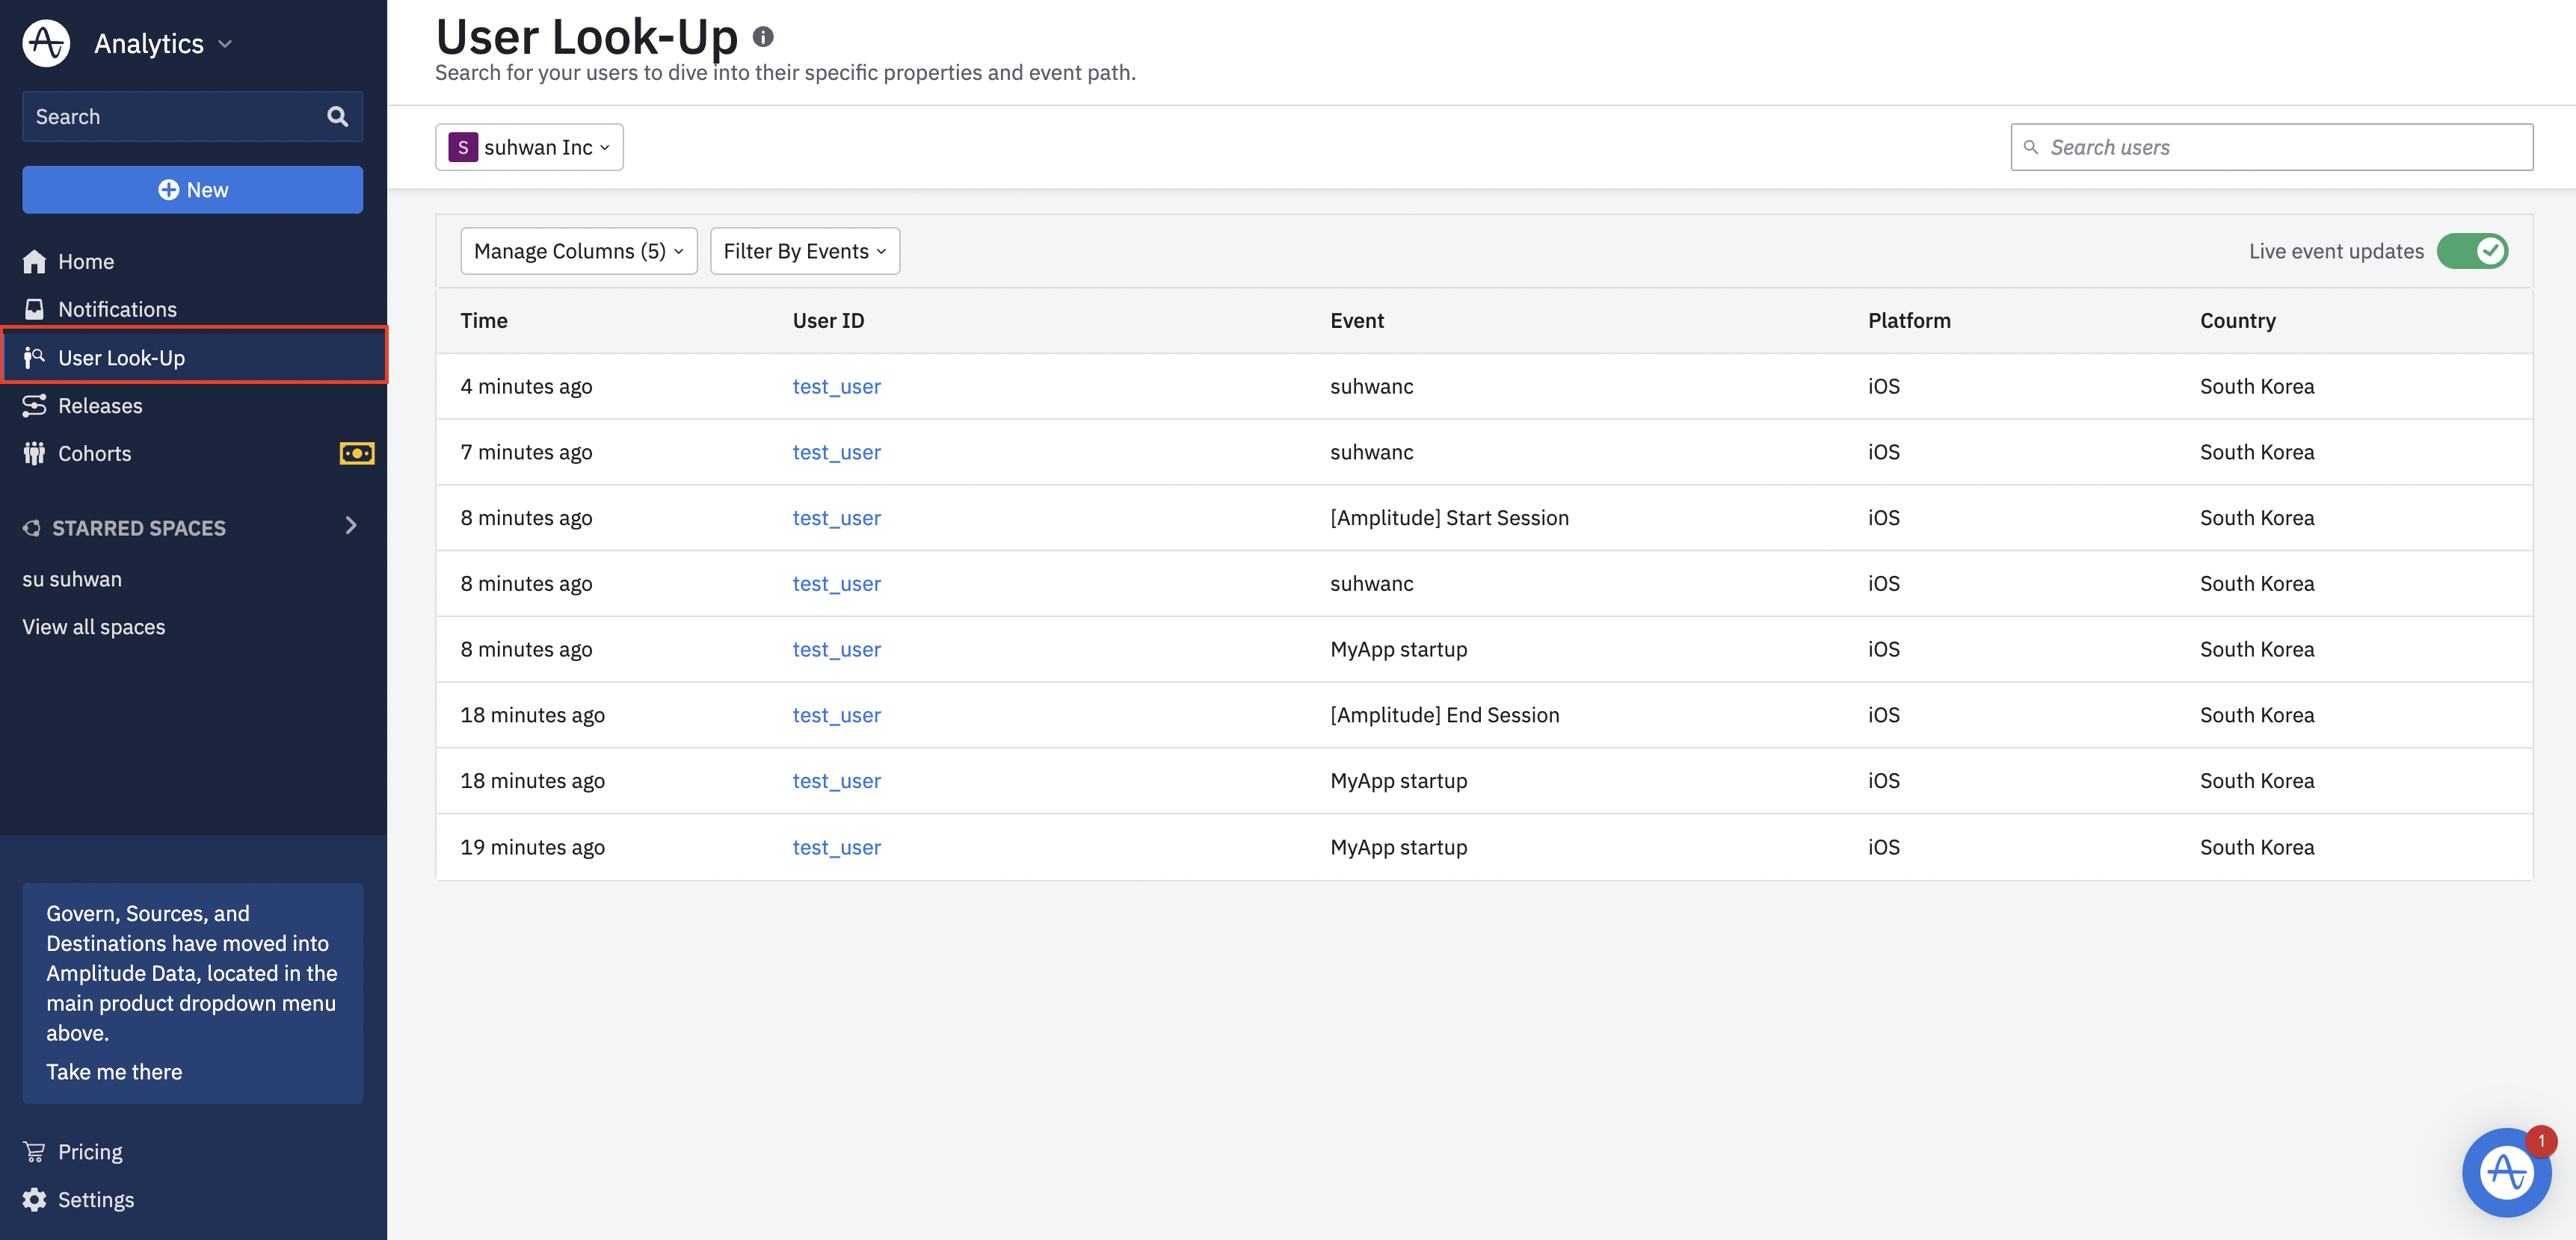Click the Amplitude logo icon
The height and width of the screenshot is (1240, 2576).
tap(46, 43)
